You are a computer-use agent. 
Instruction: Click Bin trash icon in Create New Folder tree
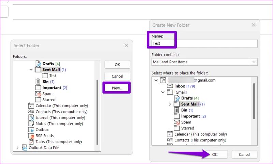[176, 110]
